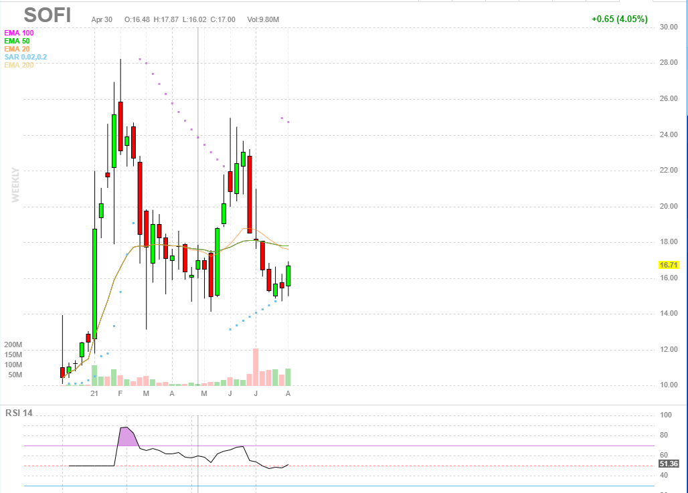Click the 40 level on RSI axis

click(x=664, y=476)
